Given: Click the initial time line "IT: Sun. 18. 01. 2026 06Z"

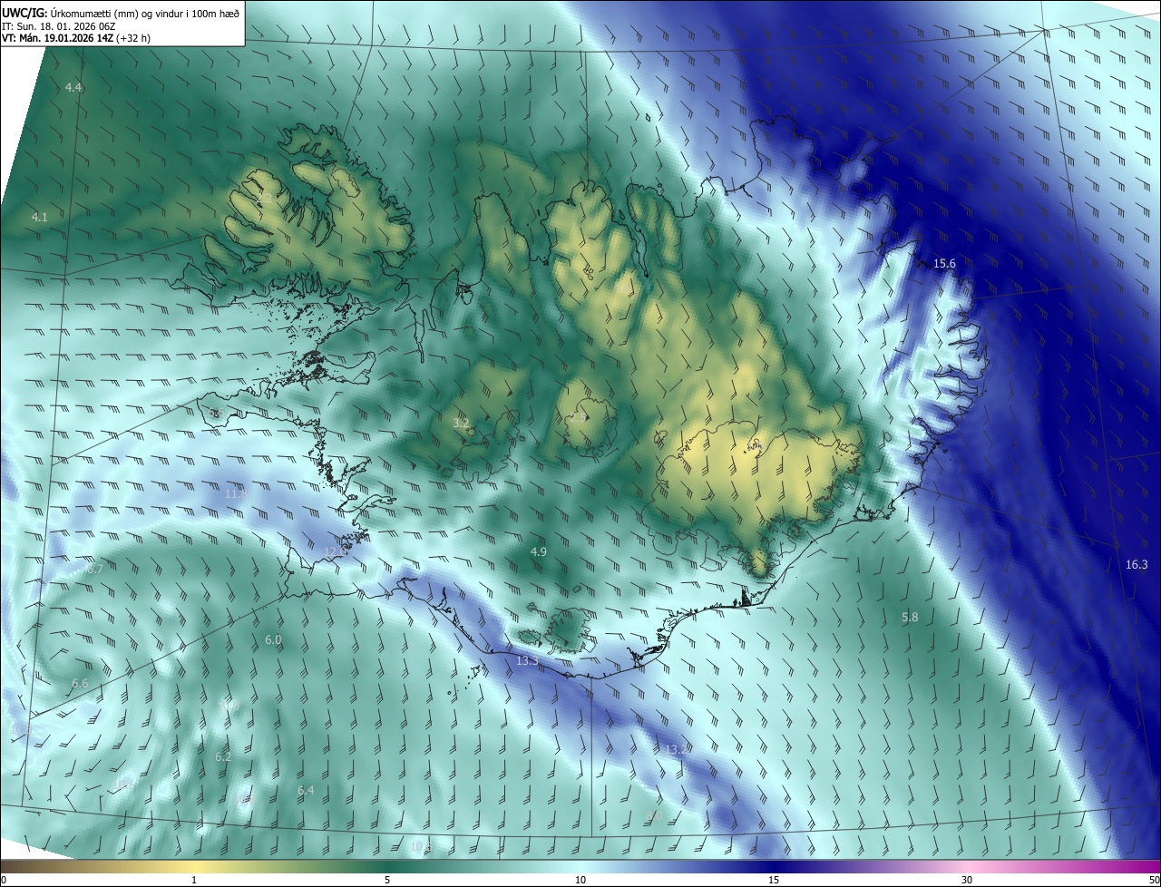Looking at the screenshot, I should [x=58, y=26].
